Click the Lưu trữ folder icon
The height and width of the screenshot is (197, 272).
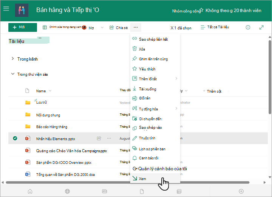[28, 102]
